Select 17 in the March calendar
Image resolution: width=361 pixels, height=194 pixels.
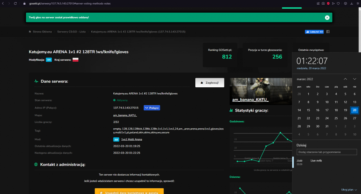pos(327,110)
